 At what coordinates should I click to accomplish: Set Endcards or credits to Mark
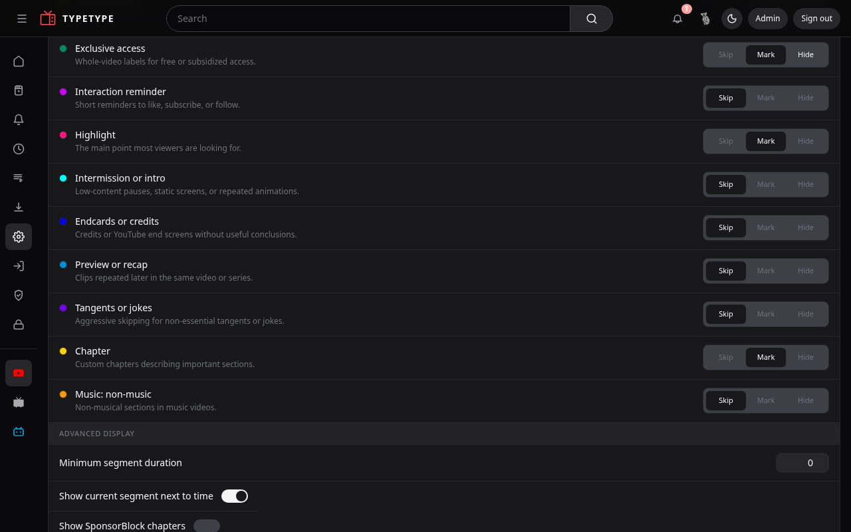coord(766,227)
